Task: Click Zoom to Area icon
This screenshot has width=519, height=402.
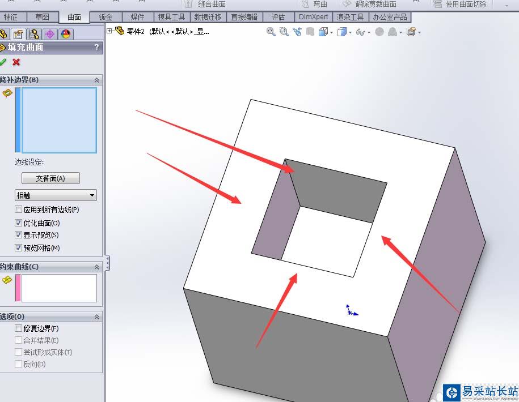Action: click(x=284, y=32)
